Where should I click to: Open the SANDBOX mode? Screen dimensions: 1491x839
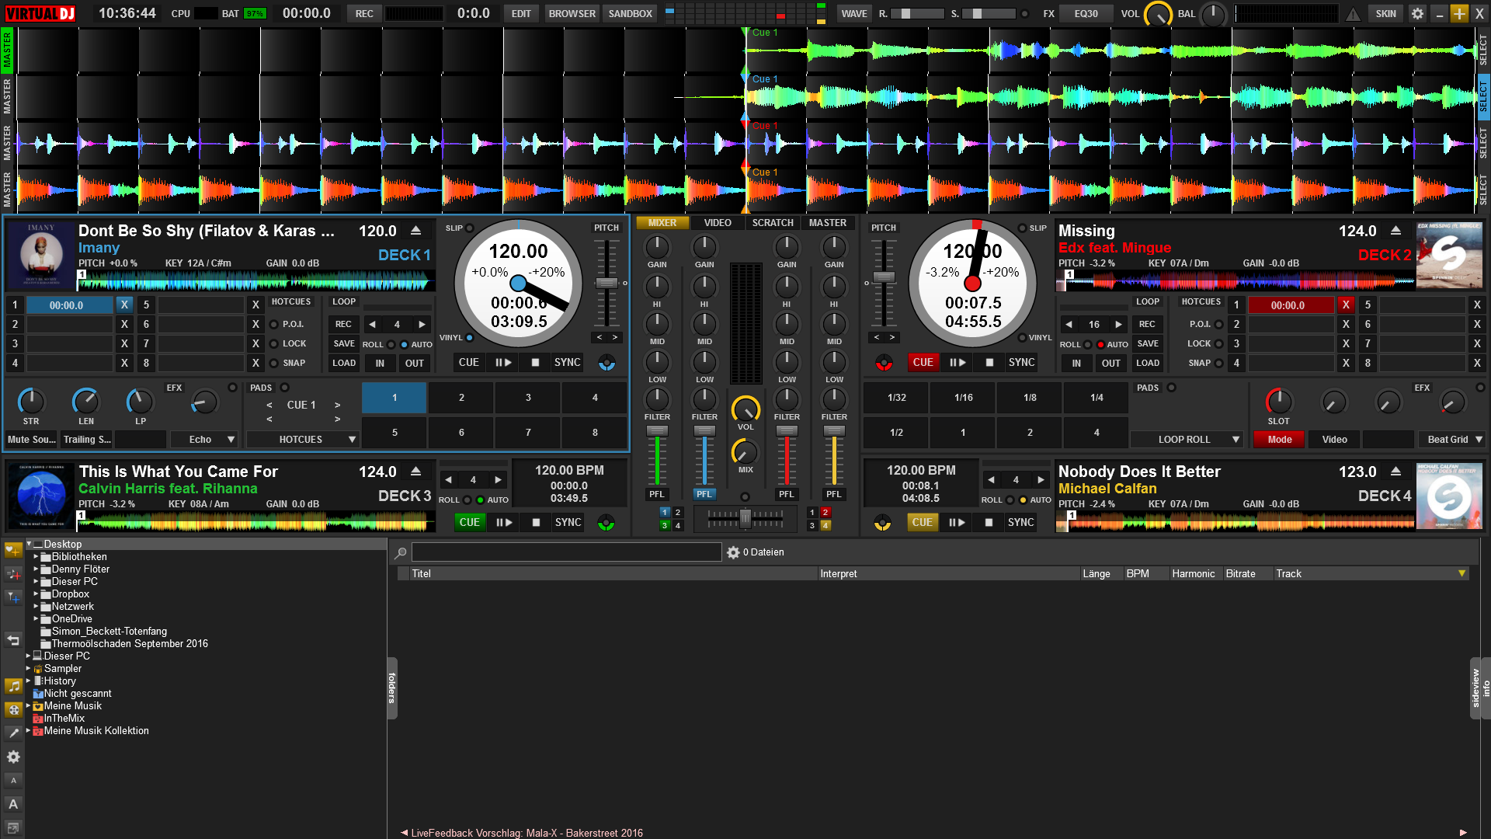pyautogui.click(x=631, y=14)
